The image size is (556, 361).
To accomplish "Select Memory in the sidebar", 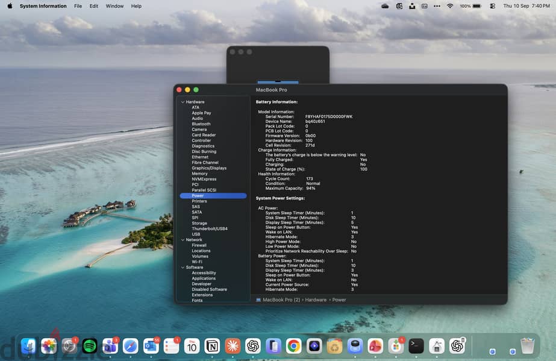I will click(x=199, y=174).
